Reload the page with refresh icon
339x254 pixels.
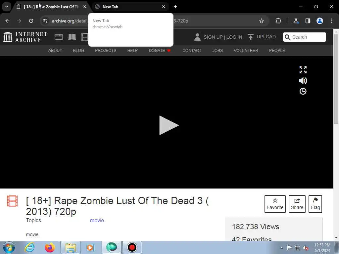[x=31, y=21]
